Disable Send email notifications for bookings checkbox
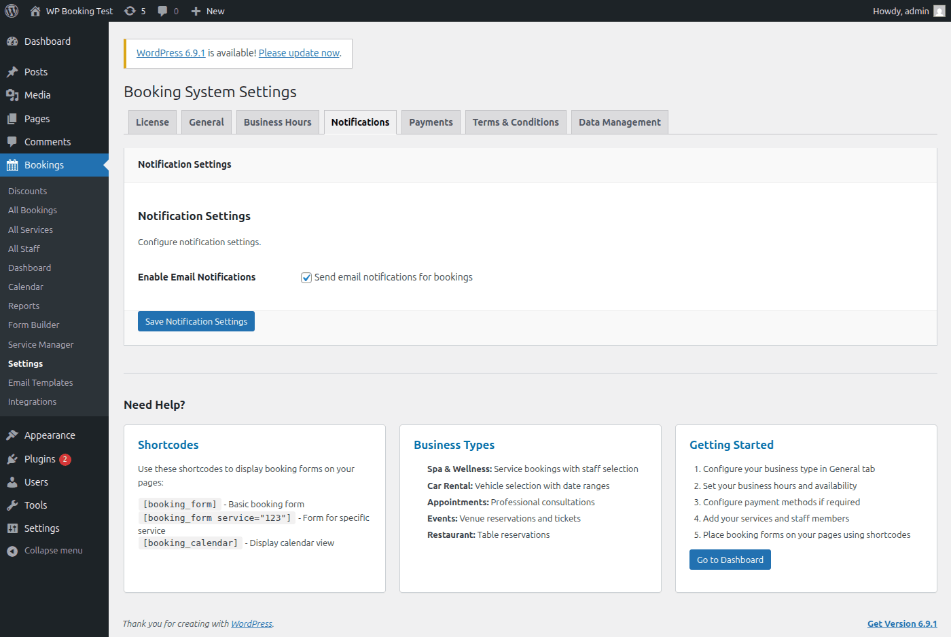 pyautogui.click(x=306, y=278)
